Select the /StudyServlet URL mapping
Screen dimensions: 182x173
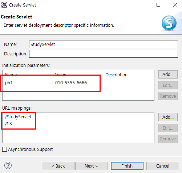(18, 117)
